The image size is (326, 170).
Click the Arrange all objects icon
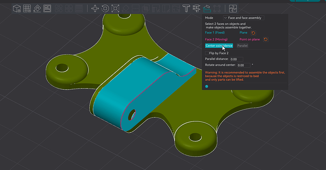click(47, 8)
